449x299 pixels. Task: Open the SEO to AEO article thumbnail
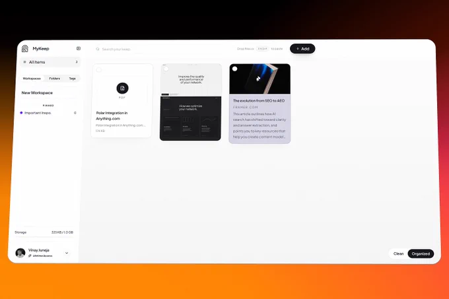tap(259, 79)
